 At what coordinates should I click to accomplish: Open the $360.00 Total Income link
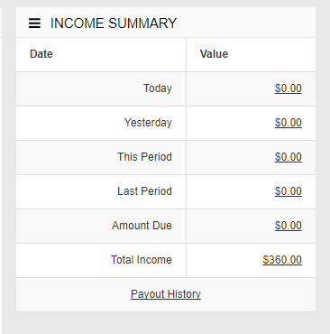click(282, 260)
